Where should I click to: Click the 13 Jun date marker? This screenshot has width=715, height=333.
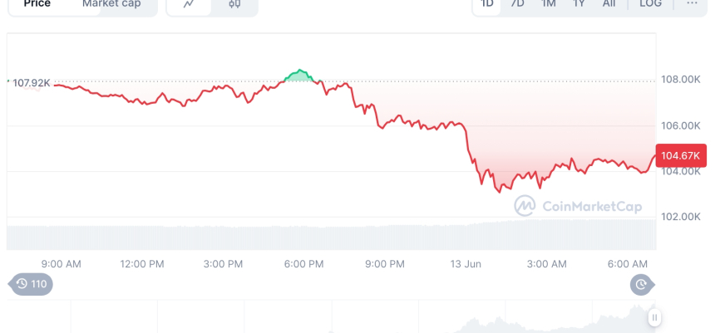coord(466,264)
